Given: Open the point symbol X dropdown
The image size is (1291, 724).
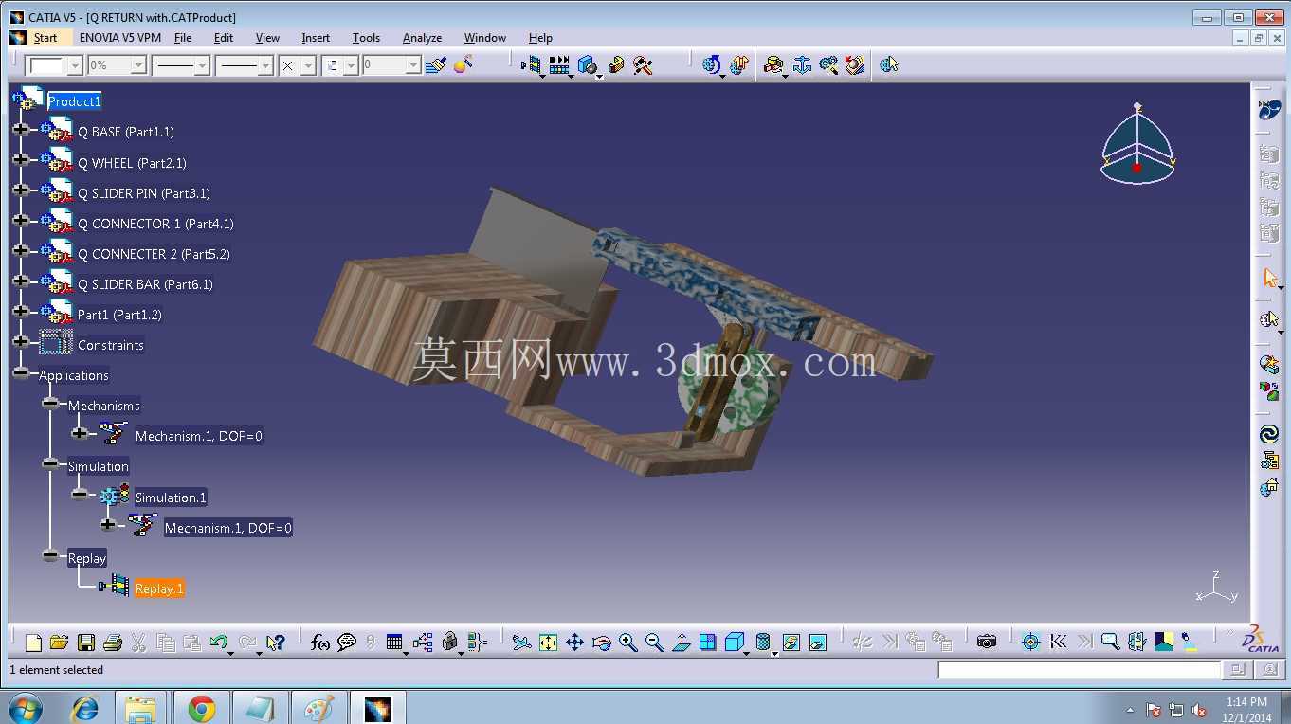Looking at the screenshot, I should 307,65.
